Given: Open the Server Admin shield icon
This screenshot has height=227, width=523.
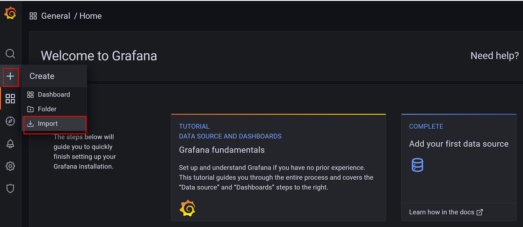Looking at the screenshot, I should (x=10, y=189).
